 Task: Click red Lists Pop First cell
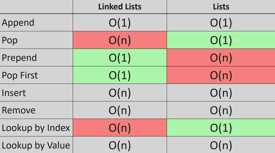tap(221, 75)
